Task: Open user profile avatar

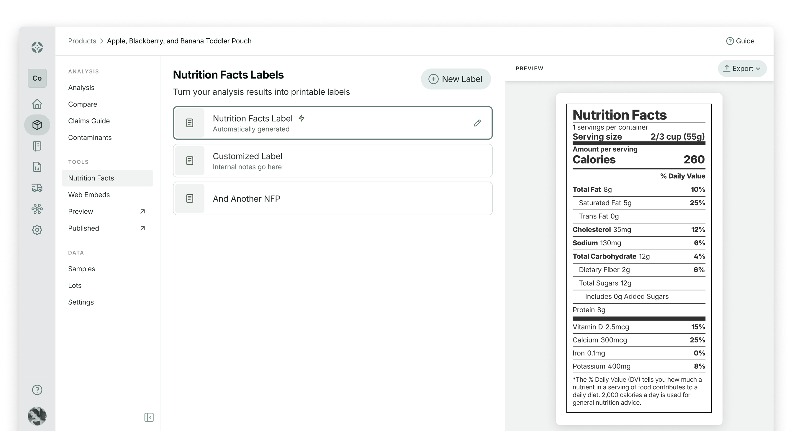Action: pyautogui.click(x=37, y=416)
